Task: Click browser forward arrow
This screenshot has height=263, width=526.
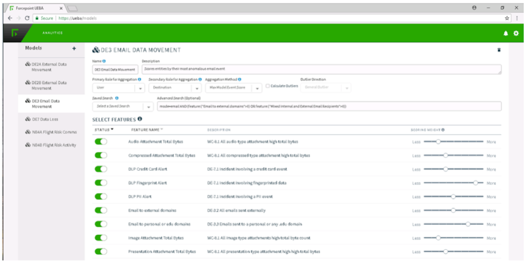Action: tap(19, 18)
